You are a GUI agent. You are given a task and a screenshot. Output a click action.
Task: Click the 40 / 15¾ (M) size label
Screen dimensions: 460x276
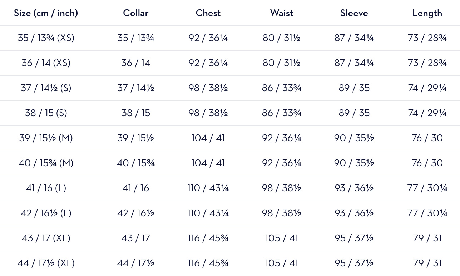click(46, 163)
